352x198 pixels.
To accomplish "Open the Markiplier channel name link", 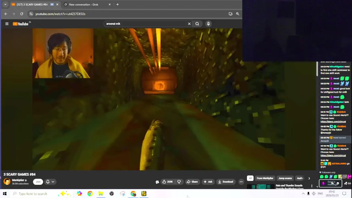I will [18, 180].
